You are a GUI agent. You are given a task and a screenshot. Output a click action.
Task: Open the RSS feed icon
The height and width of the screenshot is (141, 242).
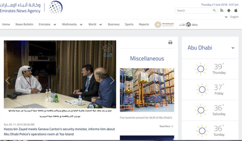coord(222,11)
